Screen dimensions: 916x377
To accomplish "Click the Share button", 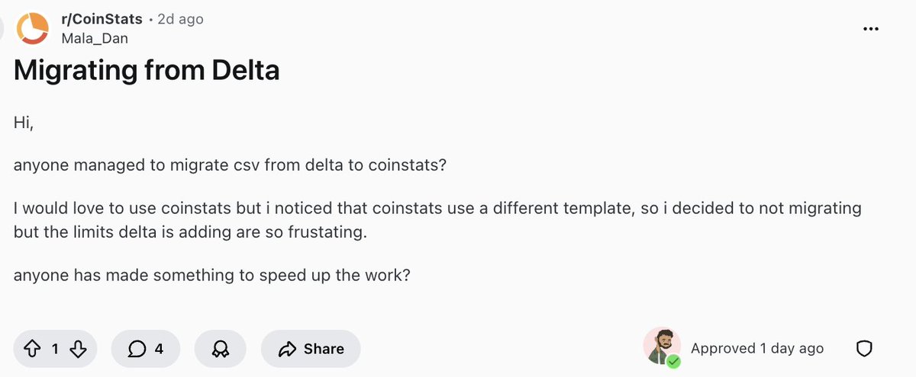I will click(x=311, y=349).
